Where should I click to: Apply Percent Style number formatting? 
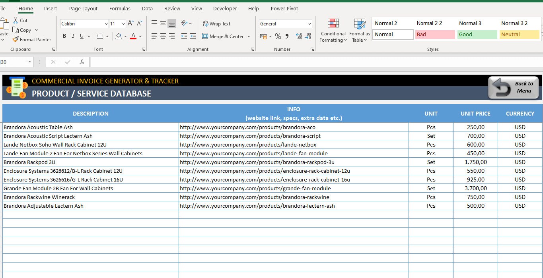(278, 36)
